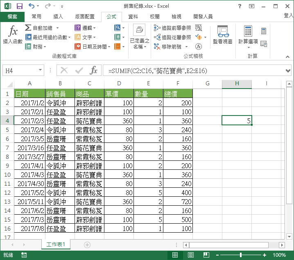Add a new sheet with plus button

[87, 244]
